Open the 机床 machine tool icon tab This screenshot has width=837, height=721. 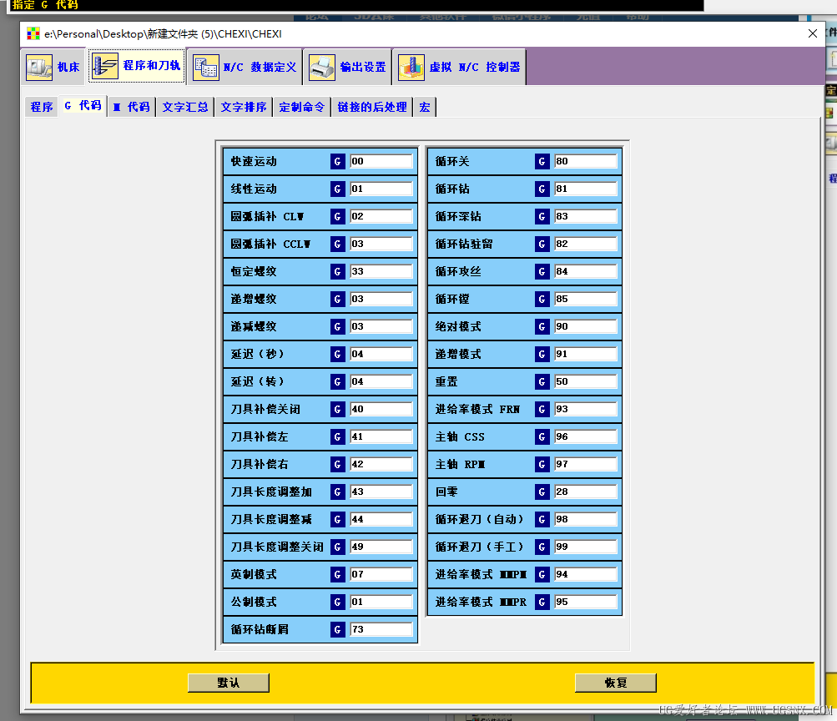pos(53,67)
